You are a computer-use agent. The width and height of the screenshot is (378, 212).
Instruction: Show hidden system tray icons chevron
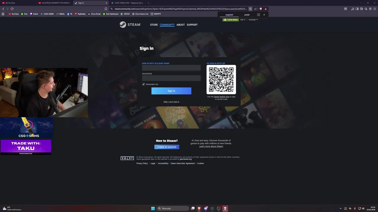point(340,208)
